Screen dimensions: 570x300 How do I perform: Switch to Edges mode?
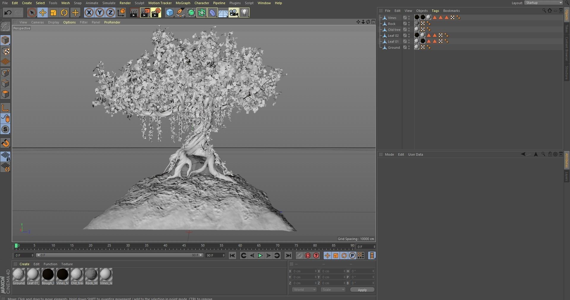click(5, 83)
